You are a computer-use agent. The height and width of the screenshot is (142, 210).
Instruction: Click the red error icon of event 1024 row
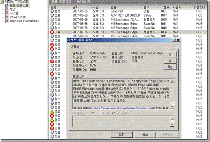(x=52, y=32)
